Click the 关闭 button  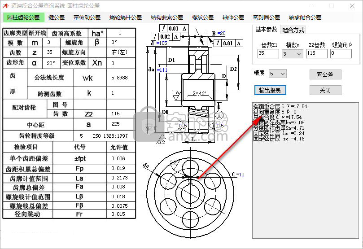[x=325, y=90]
